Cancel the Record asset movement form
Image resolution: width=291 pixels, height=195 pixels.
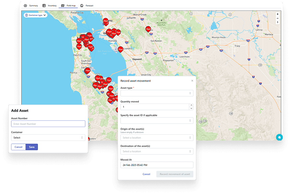click(x=146, y=174)
